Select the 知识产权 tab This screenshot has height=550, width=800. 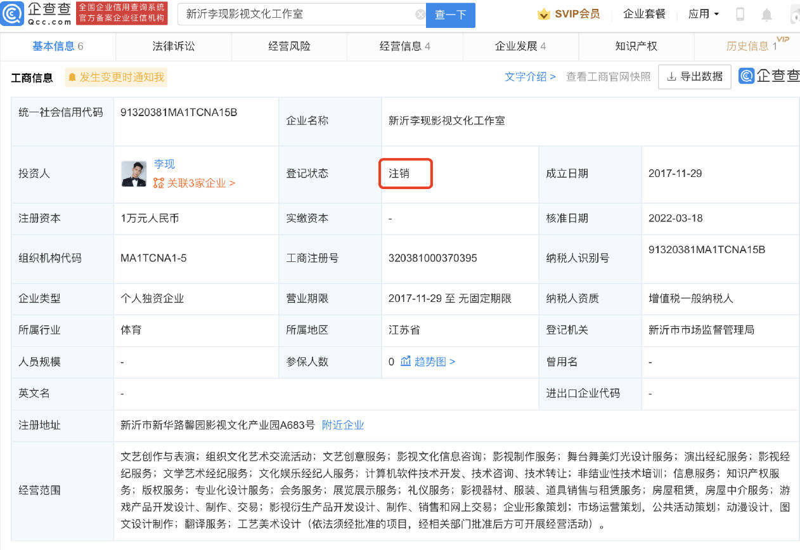coord(636,46)
